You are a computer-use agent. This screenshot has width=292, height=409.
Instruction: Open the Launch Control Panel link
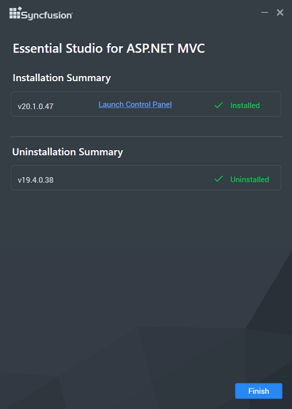point(135,105)
